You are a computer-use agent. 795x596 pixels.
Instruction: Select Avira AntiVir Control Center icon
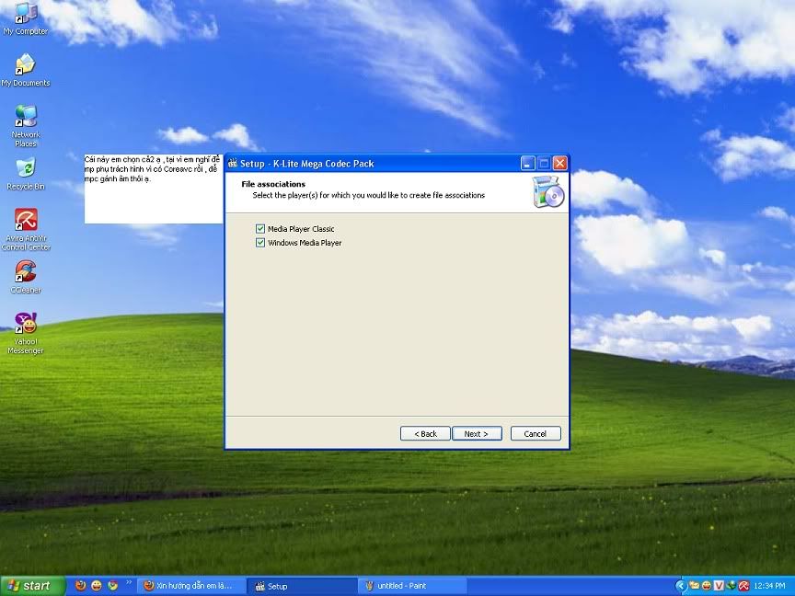[26, 229]
